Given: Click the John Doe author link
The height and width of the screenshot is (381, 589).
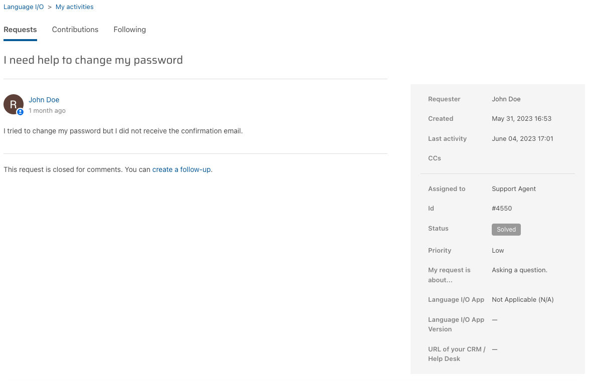Looking at the screenshot, I should click(44, 100).
